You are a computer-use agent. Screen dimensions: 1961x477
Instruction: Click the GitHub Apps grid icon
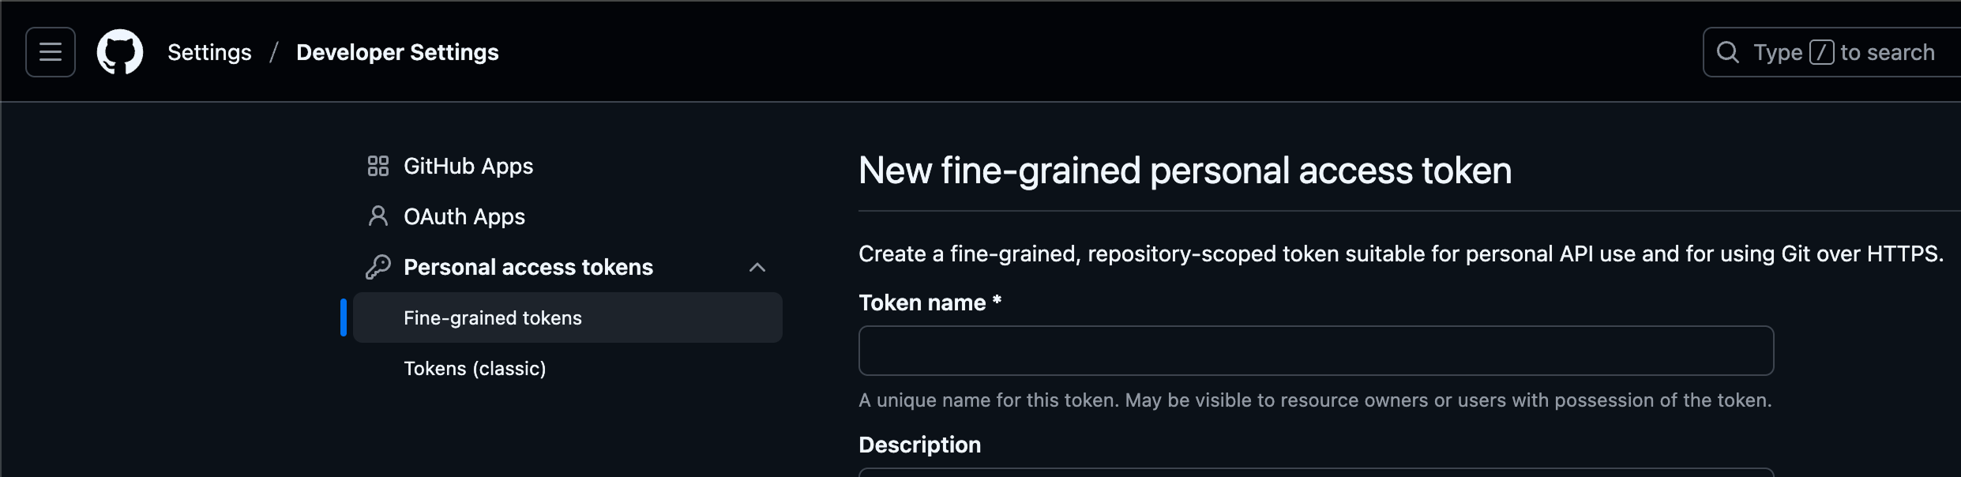[x=378, y=166]
